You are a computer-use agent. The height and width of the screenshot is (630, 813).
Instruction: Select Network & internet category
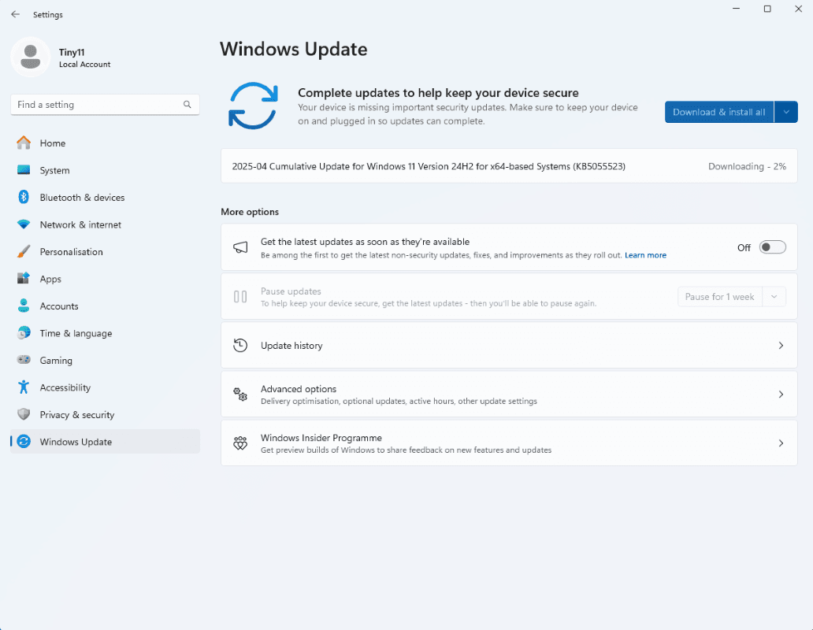(105, 224)
